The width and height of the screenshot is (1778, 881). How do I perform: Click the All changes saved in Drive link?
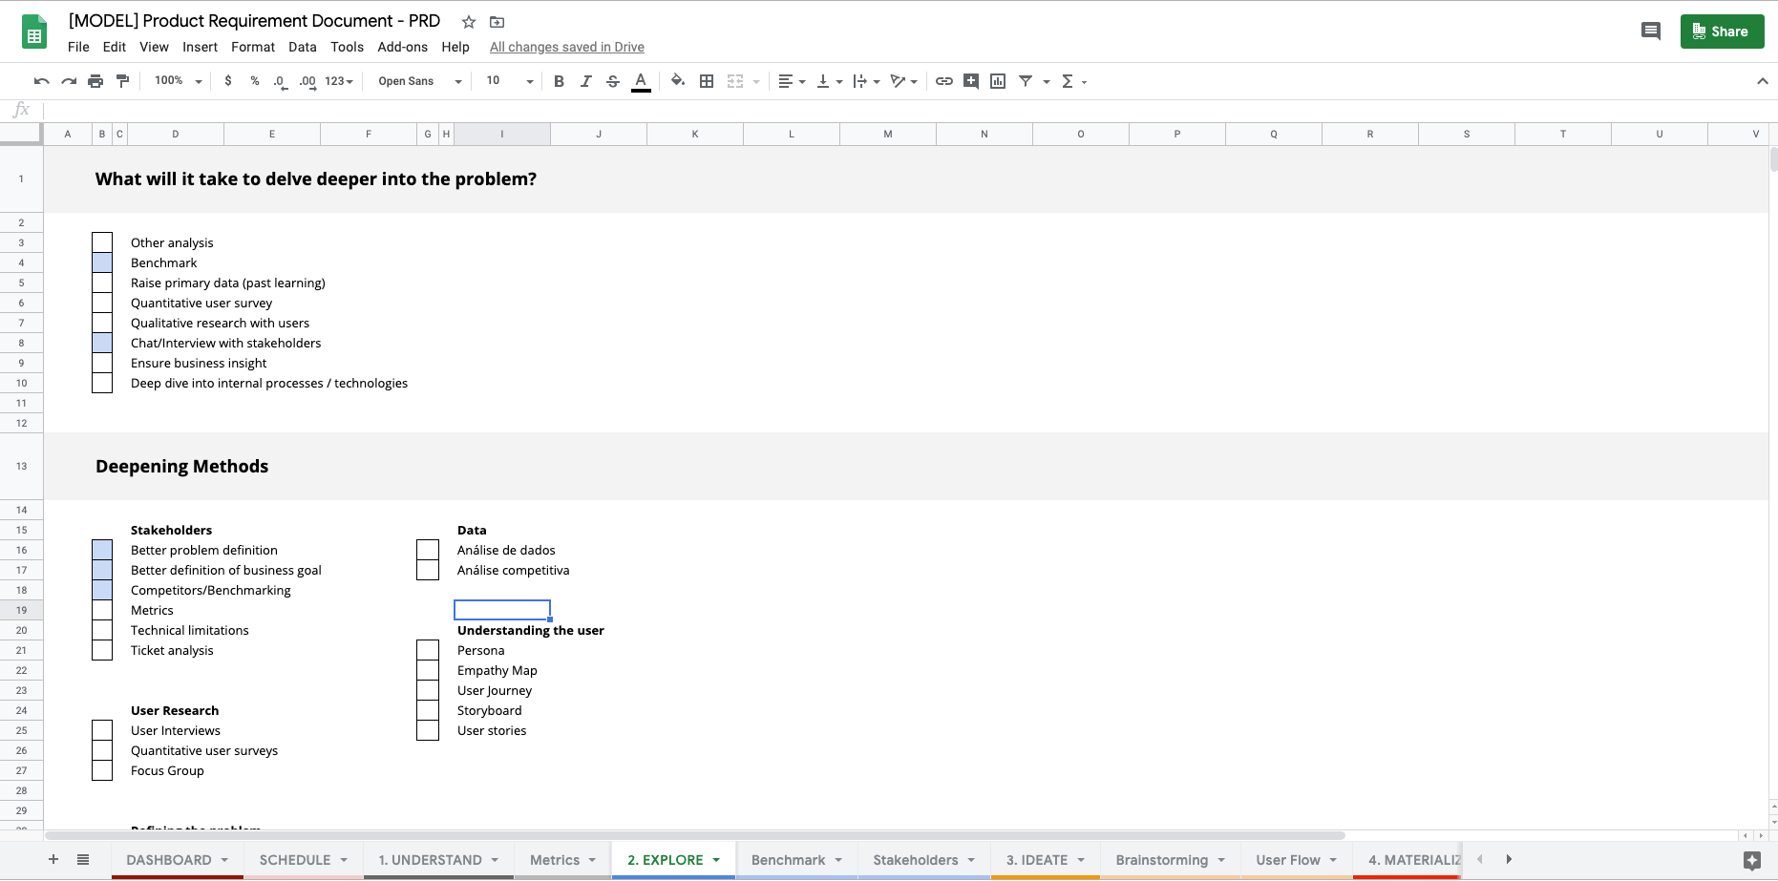(x=566, y=46)
